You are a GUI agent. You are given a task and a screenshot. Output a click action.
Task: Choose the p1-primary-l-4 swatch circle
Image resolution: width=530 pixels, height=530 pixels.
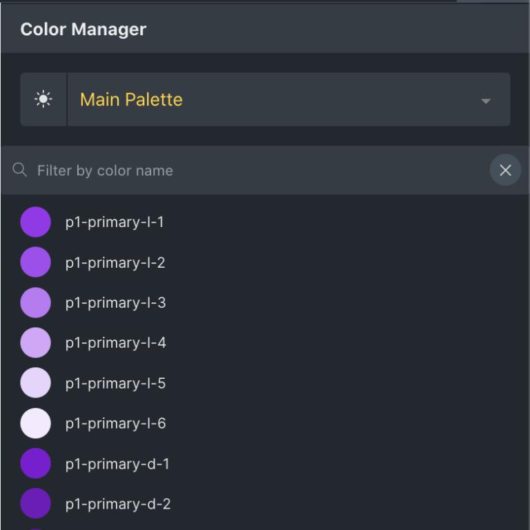pos(35,342)
